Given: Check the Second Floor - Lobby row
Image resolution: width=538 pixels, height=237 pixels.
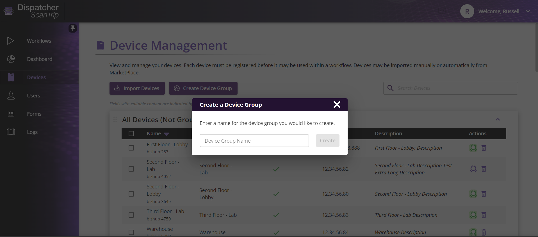Looking at the screenshot, I should coord(131,194).
